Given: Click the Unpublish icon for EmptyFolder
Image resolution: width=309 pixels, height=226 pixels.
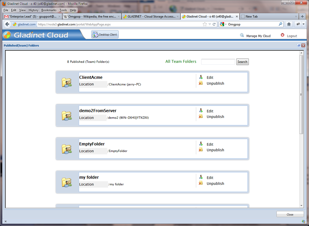Looking at the screenshot, I should pyautogui.click(x=201, y=150).
